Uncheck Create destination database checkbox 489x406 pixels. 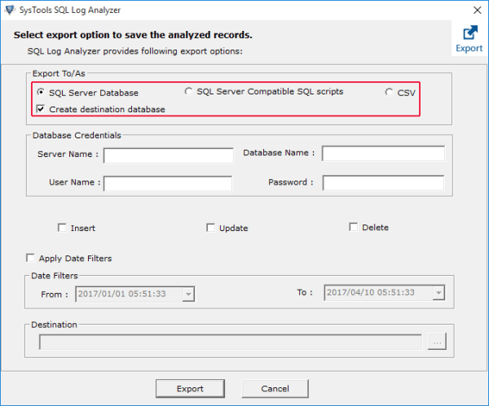point(41,109)
